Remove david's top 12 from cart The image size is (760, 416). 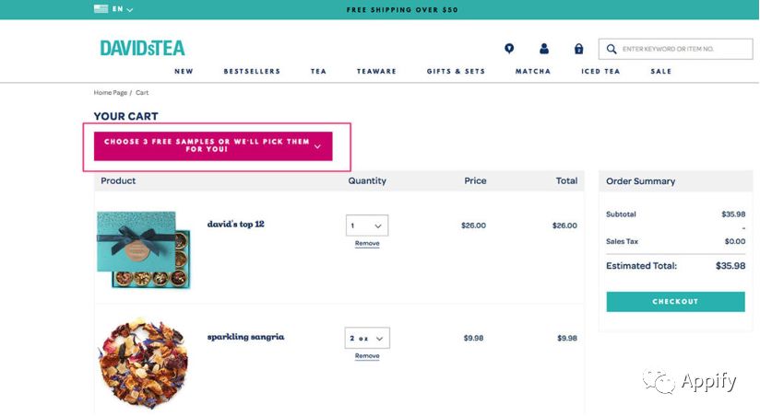click(367, 243)
